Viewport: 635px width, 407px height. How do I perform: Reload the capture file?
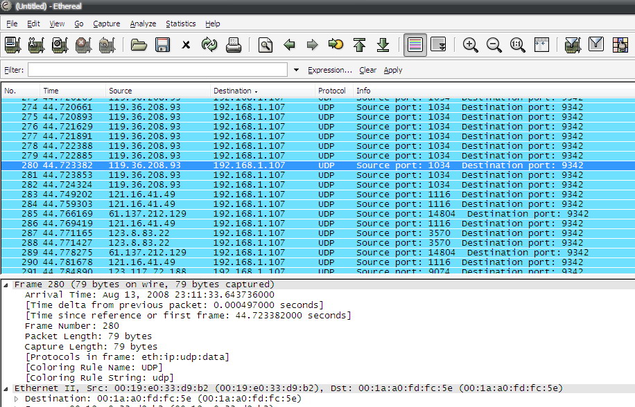pyautogui.click(x=209, y=45)
